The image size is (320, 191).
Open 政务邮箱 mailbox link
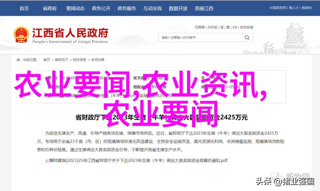[247, 27]
